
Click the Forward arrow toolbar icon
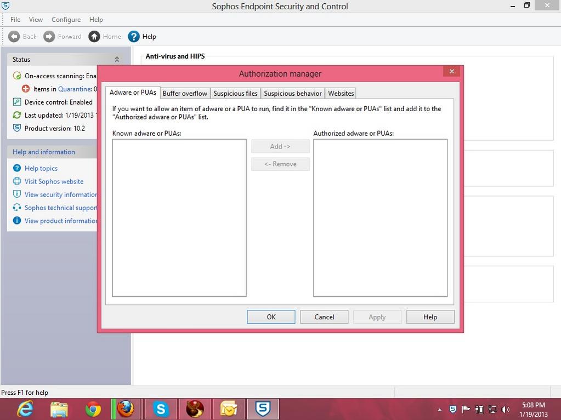coord(49,37)
